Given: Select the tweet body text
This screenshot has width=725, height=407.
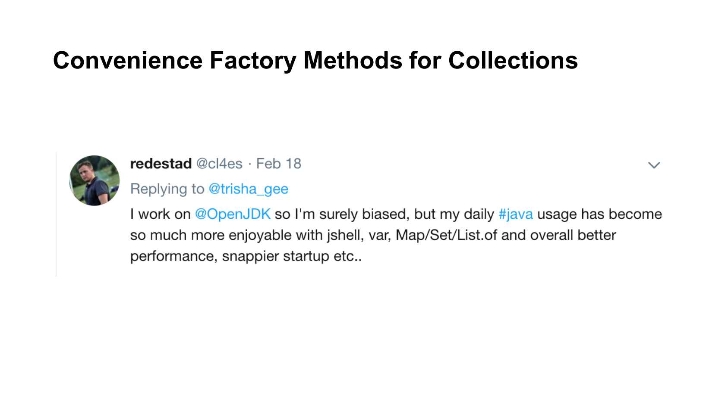Looking at the screenshot, I should click(388, 235).
